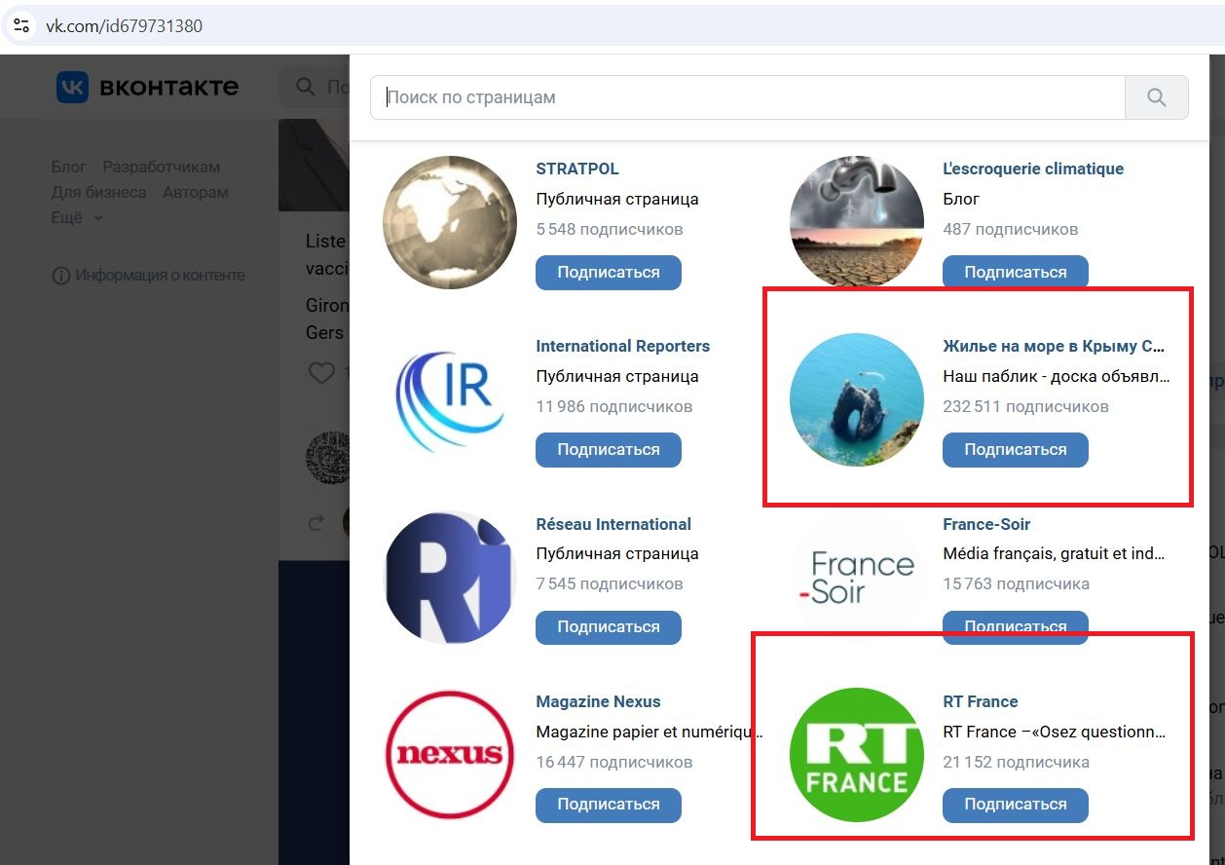Subscribe to L'escroquerie climatique
Image resolution: width=1225 pixels, height=865 pixels.
pyautogui.click(x=1016, y=273)
